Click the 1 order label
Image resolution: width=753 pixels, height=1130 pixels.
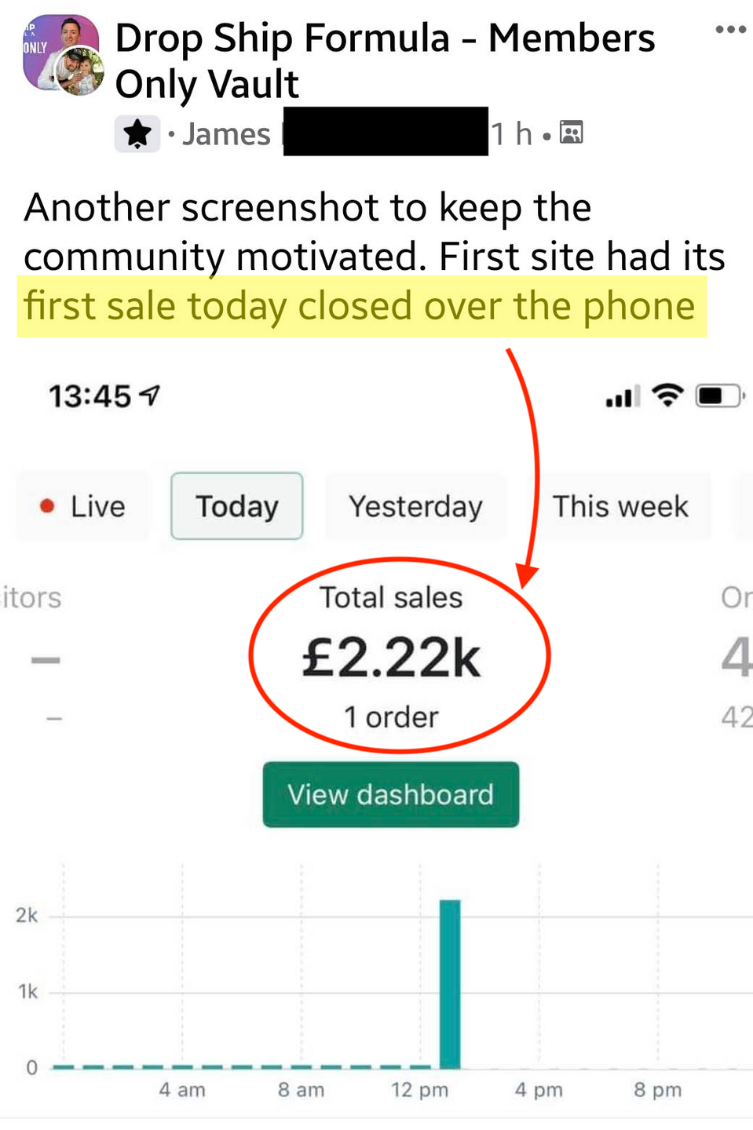click(x=391, y=716)
